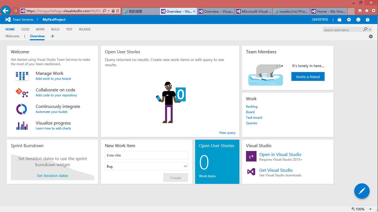Switch to the Welcome dashboard tab

[12, 36]
